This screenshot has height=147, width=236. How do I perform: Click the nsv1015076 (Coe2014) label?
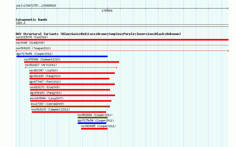[x=32, y=37]
